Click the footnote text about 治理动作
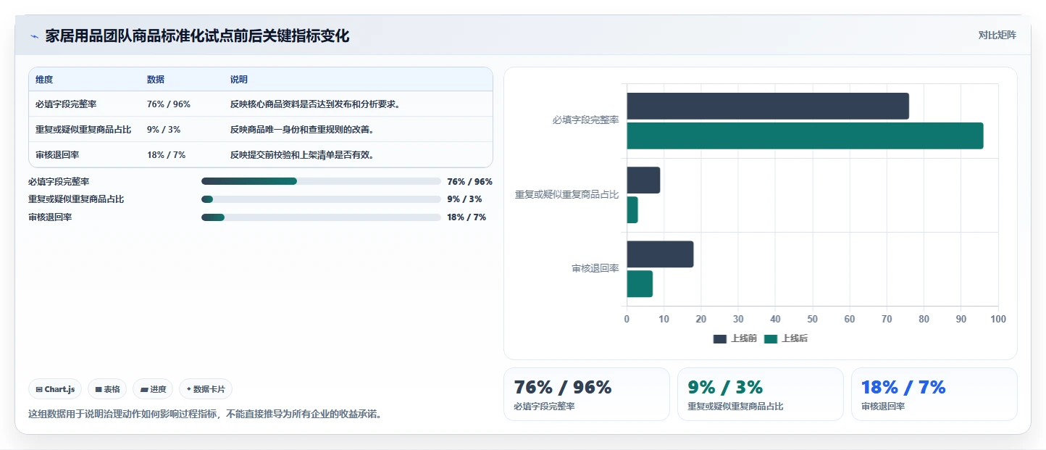The height and width of the screenshot is (450, 1046). pos(205,414)
